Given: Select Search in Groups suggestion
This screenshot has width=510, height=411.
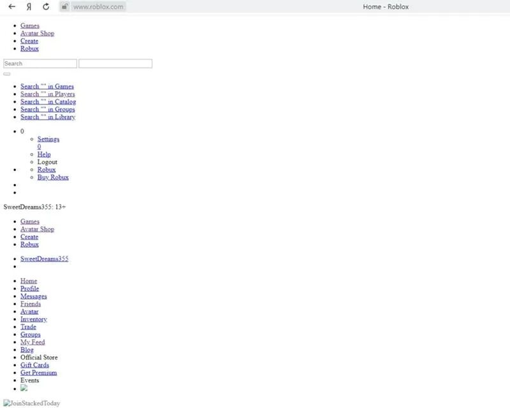Looking at the screenshot, I should pos(47,109).
